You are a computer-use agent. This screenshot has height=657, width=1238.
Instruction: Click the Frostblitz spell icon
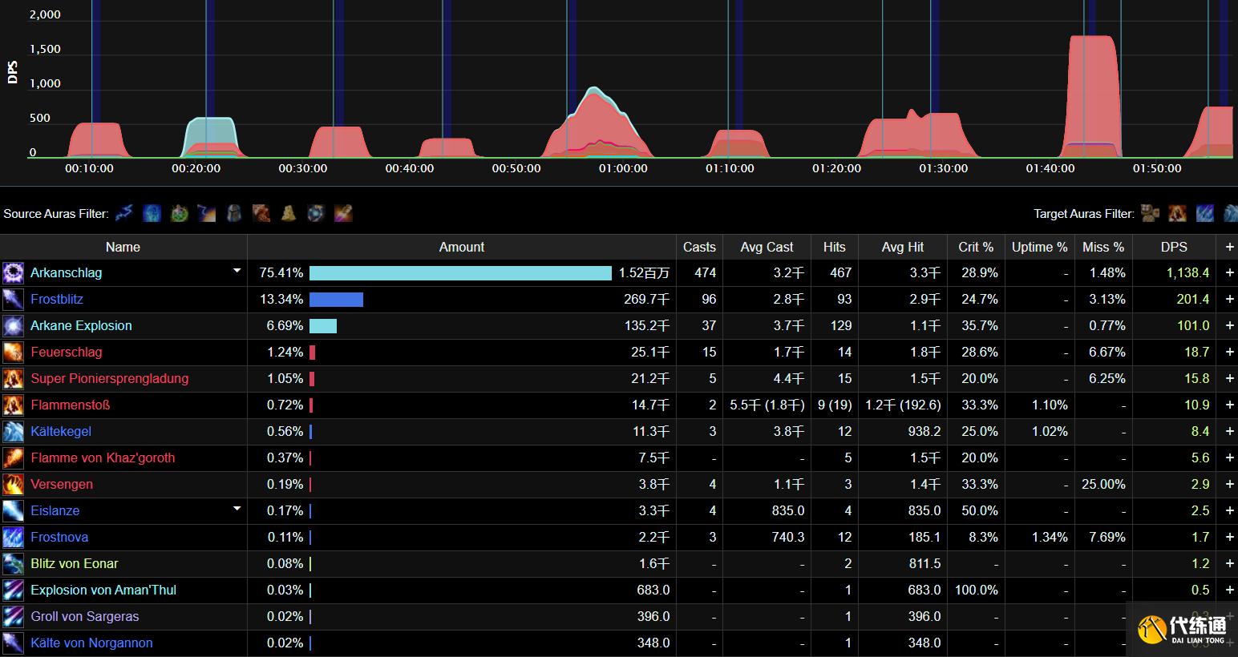pyautogui.click(x=14, y=300)
